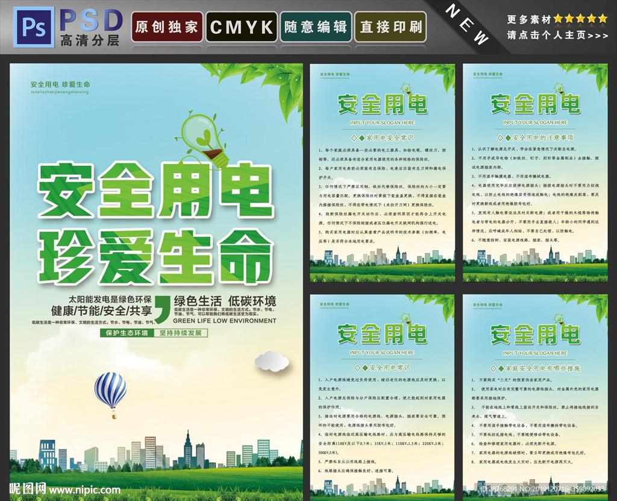
Task: Click the light bulb icon on main poster
Action: [x=204, y=139]
